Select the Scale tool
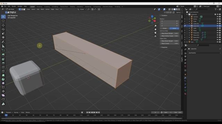 [3, 33]
